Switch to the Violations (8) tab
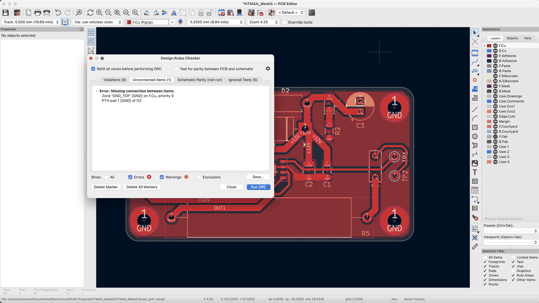 pyautogui.click(x=115, y=80)
